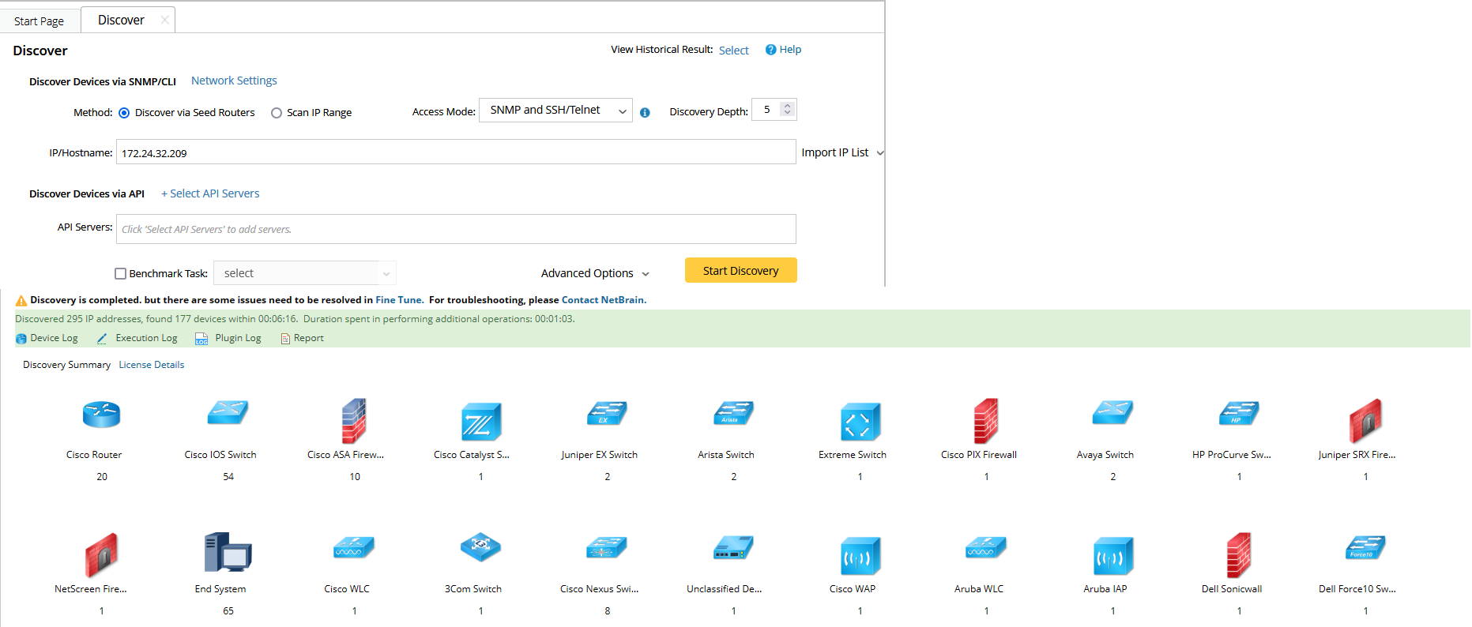The image size is (1472, 627).
Task: Click the discovery warning triangle icon
Action: pos(21,301)
